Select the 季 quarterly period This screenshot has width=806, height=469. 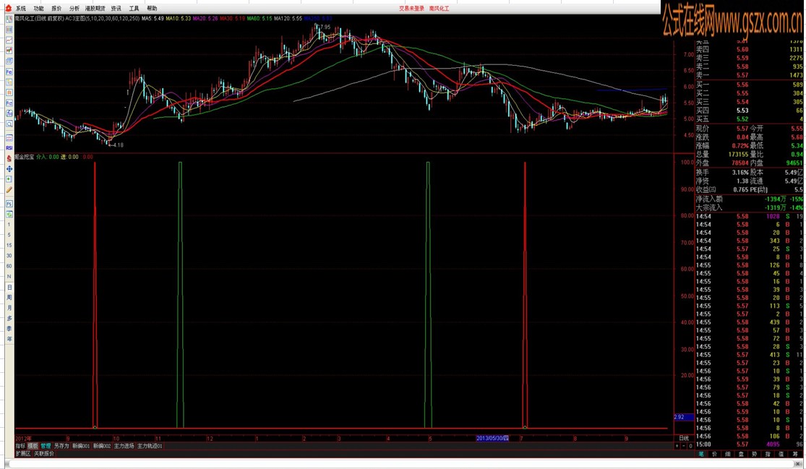(x=9, y=329)
